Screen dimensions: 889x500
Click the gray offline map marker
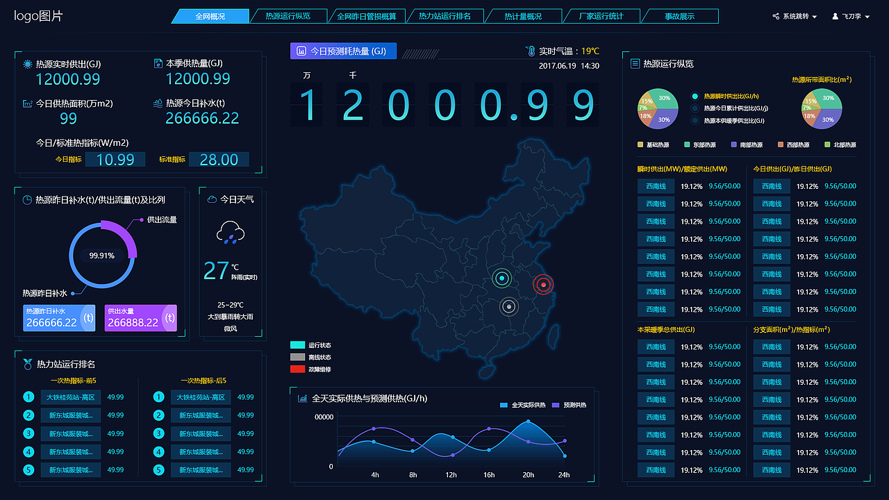click(510, 306)
